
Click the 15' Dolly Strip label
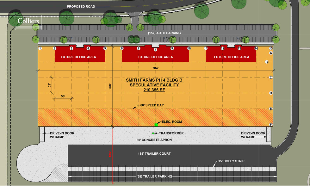[231, 161]
